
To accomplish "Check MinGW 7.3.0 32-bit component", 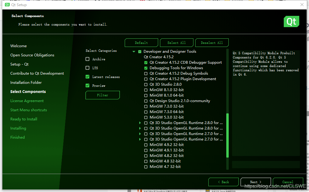I will (146, 106).
